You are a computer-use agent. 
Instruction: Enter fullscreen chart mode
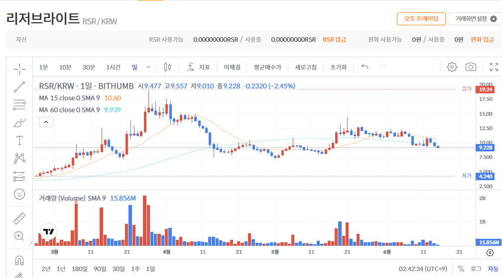[x=494, y=67]
